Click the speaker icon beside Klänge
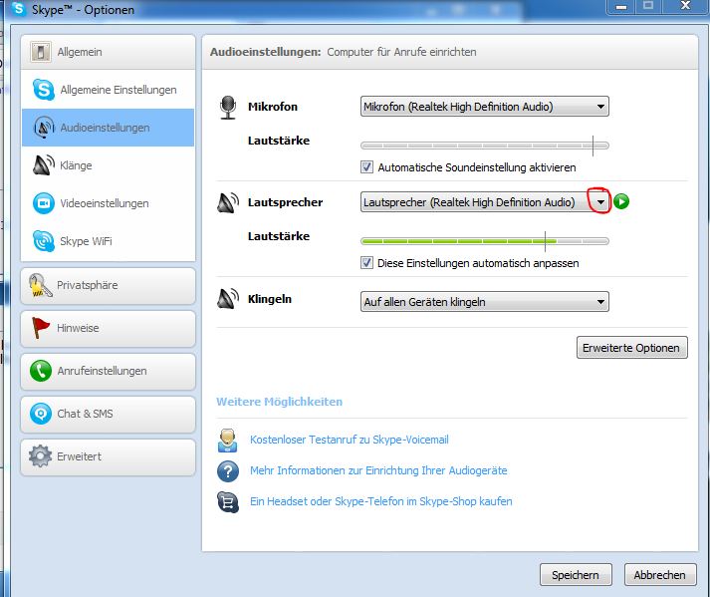This screenshot has width=710, height=597. [x=44, y=165]
